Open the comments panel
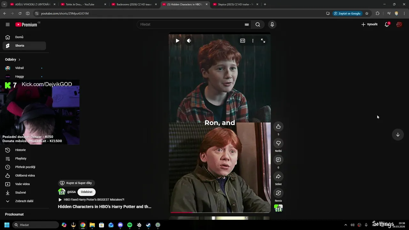This screenshot has width=409, height=230. click(x=278, y=160)
